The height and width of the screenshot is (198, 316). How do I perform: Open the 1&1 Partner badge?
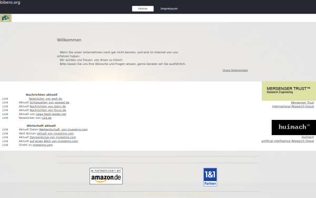tap(210, 177)
